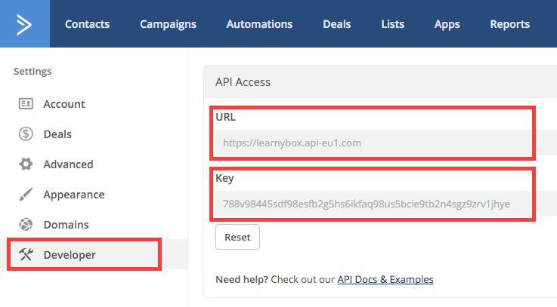Click the ActiveCampaign arrow logo
The image size is (557, 307).
[x=24, y=24]
